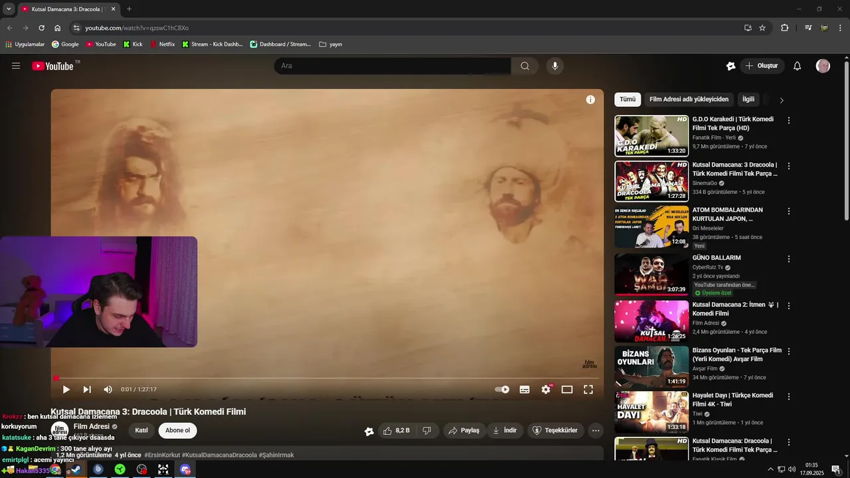Open the Kick bookmark
Image resolution: width=850 pixels, height=478 pixels.
[133, 44]
